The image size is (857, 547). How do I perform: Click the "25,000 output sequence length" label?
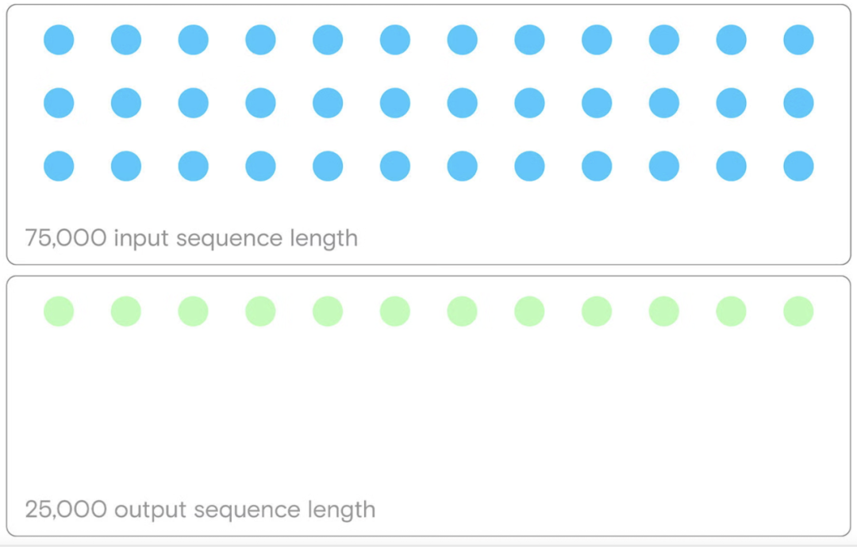click(x=200, y=510)
